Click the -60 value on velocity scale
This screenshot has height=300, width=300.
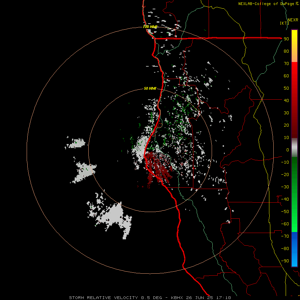285,224
